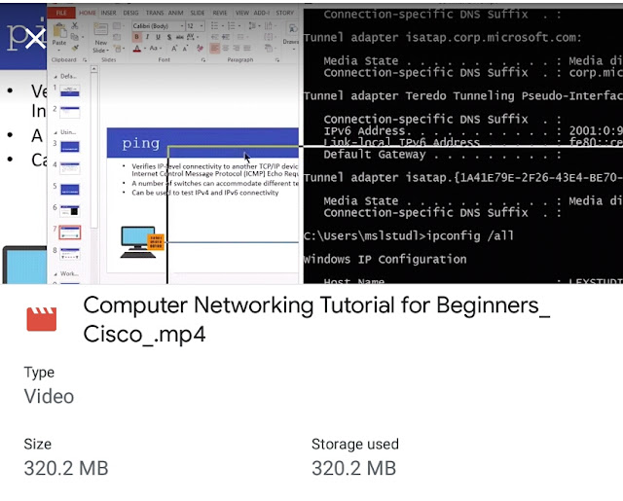The width and height of the screenshot is (623, 501).
Task: Tap the 320.2 MB value under Storage used
Action: pos(353,468)
